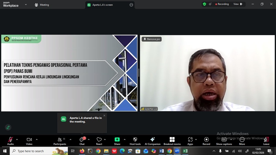Open the Zoom Workplace dropdown chevron
The width and height of the screenshot is (276, 155).
26,5
